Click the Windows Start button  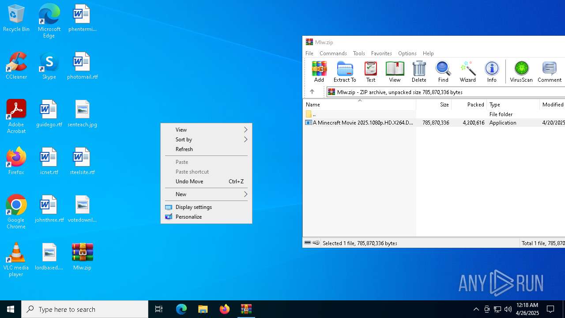click(x=11, y=309)
